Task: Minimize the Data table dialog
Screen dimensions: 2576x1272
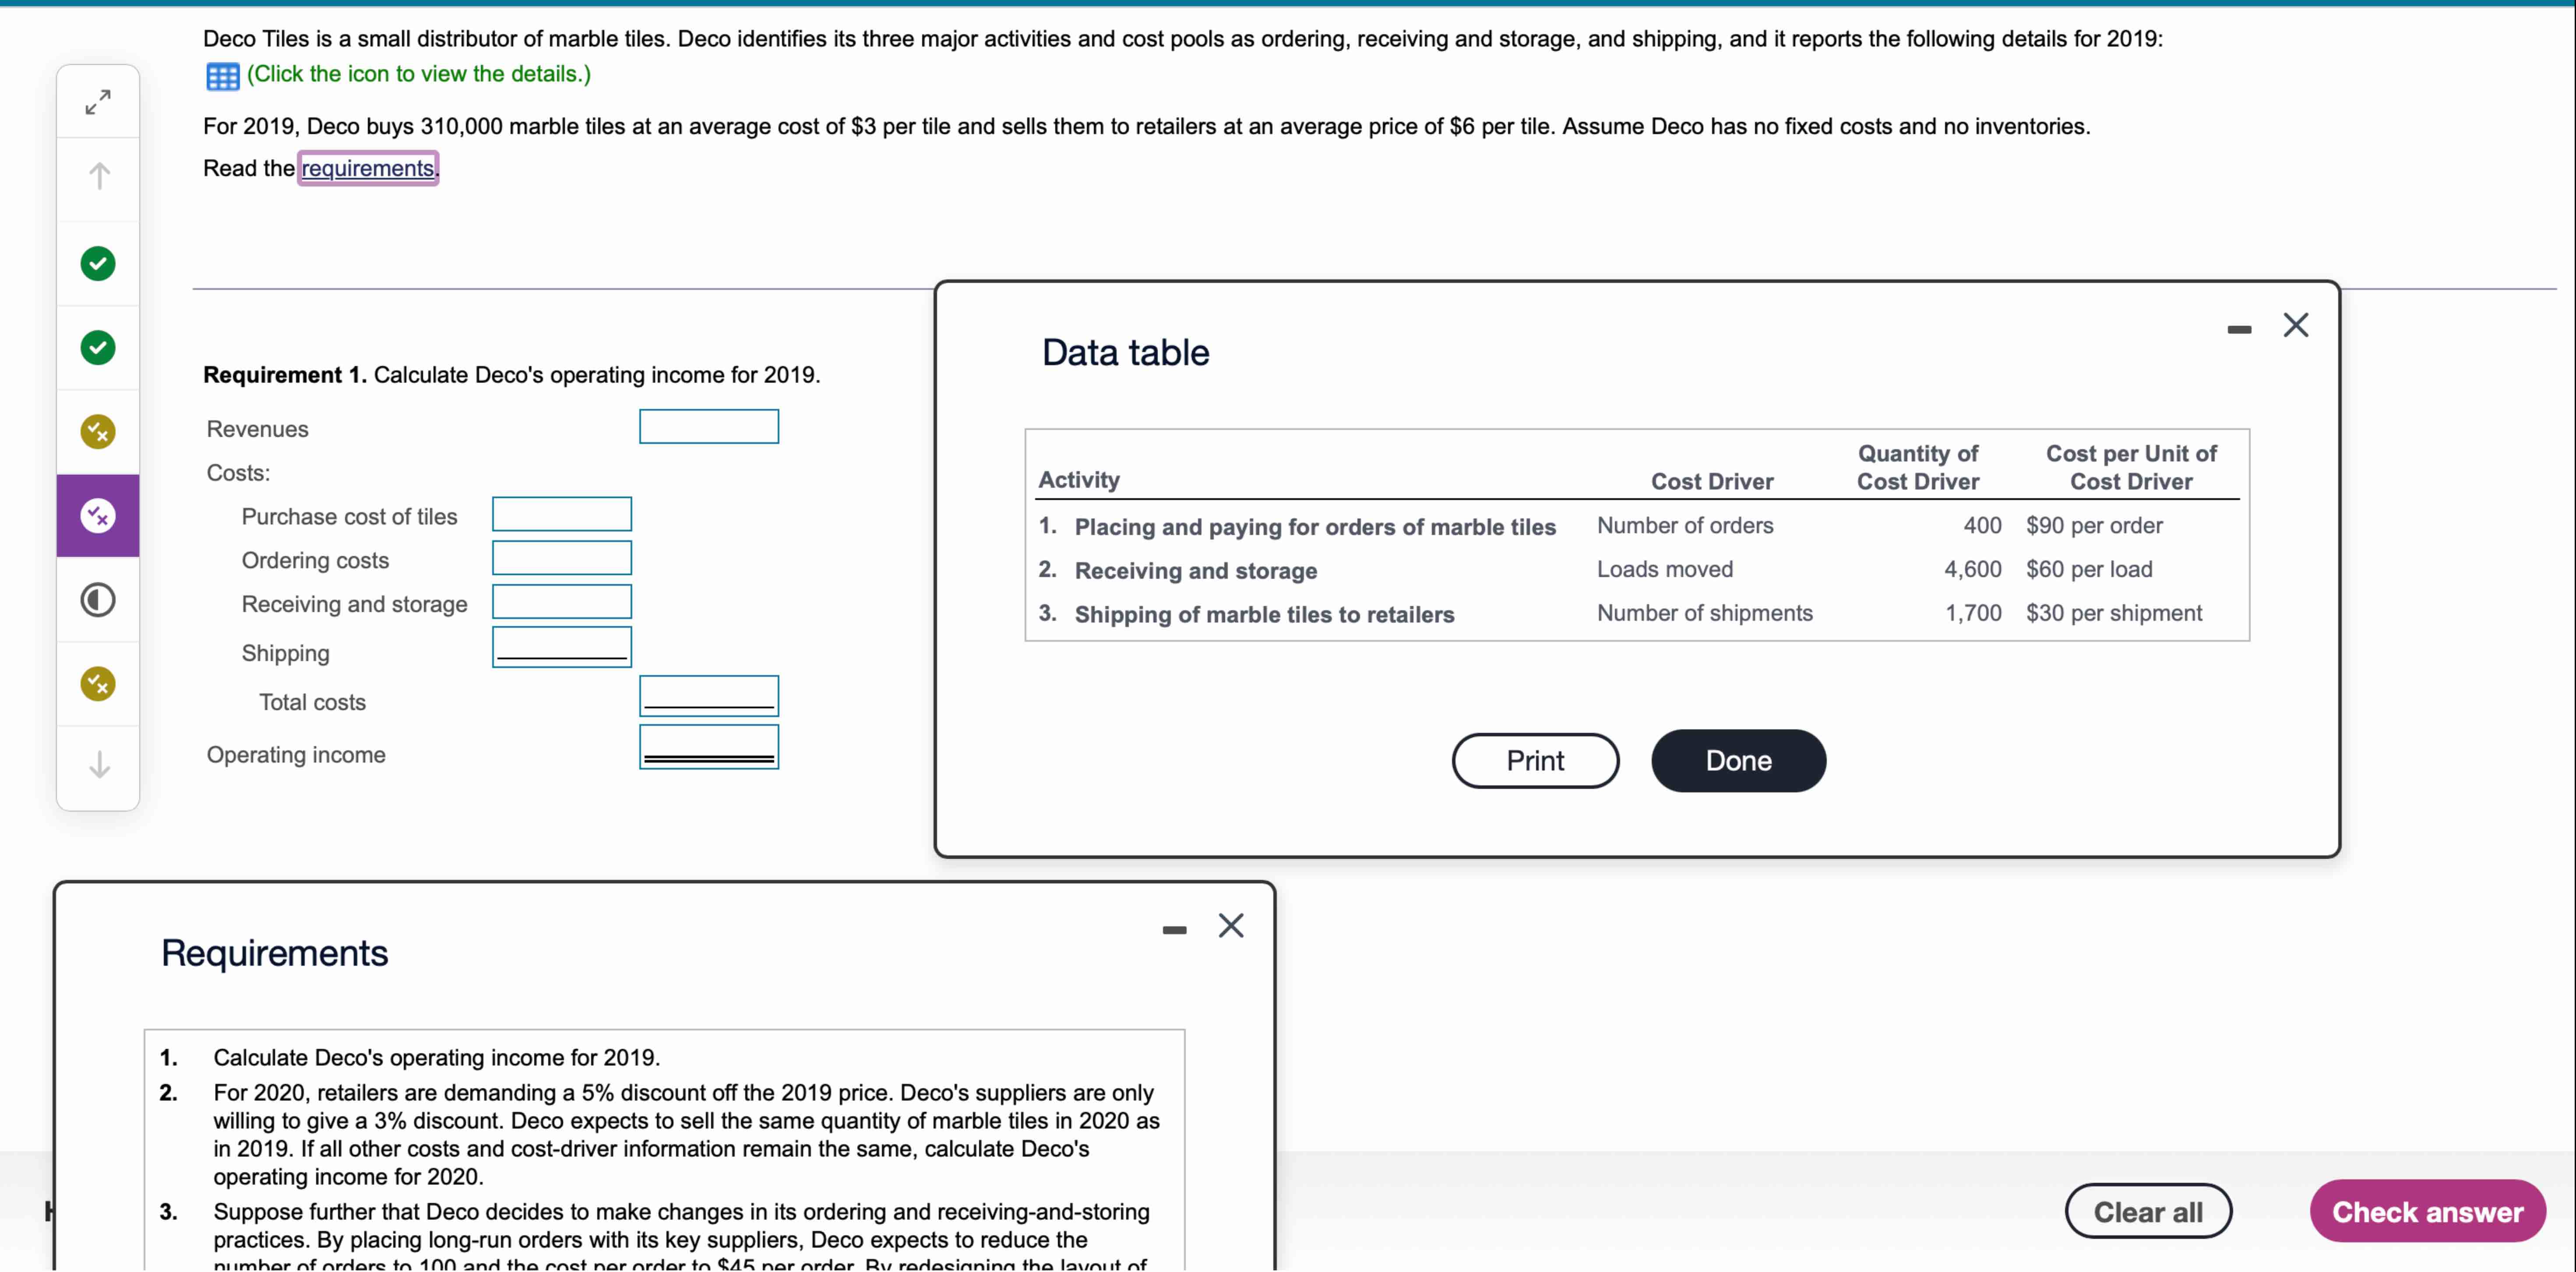Action: (2239, 329)
